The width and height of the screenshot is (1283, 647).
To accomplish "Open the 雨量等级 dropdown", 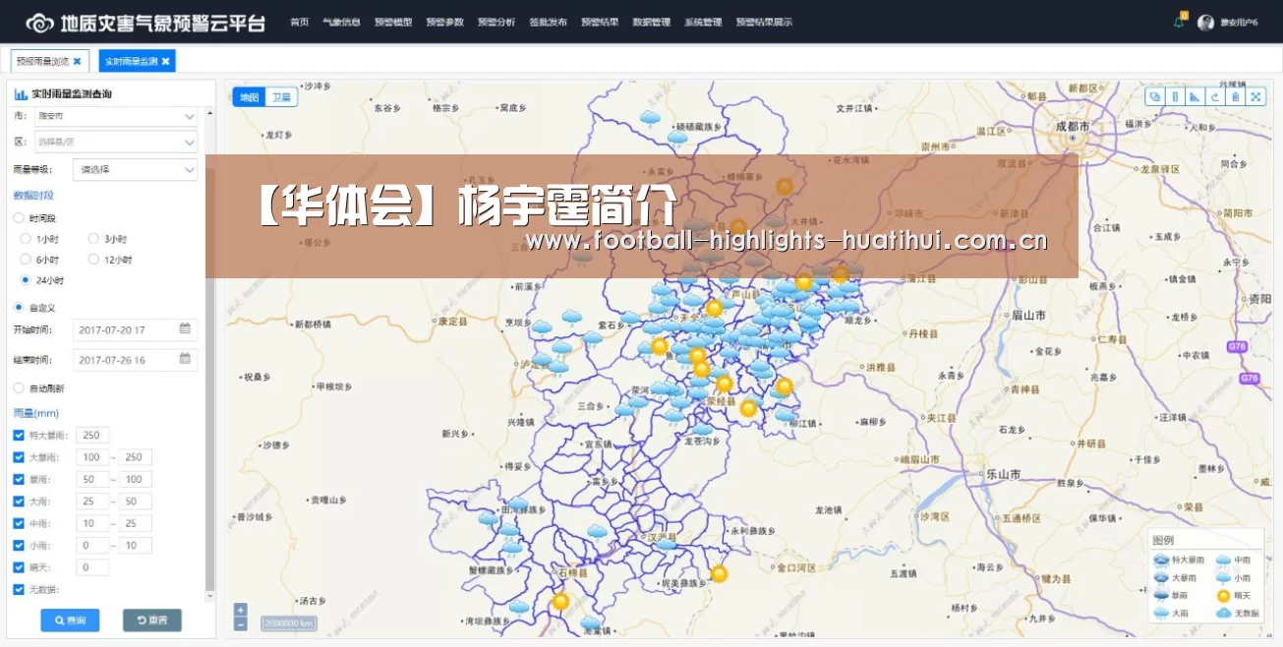I will [135, 170].
